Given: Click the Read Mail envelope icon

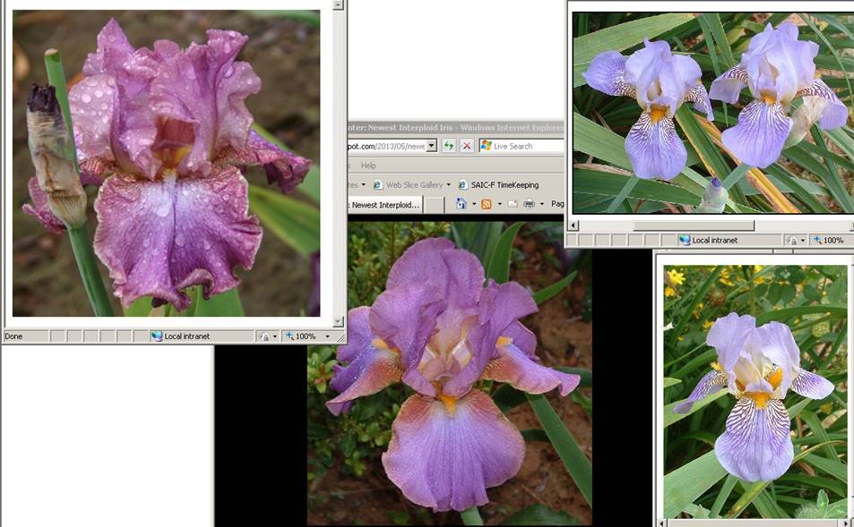Looking at the screenshot, I should tap(512, 204).
